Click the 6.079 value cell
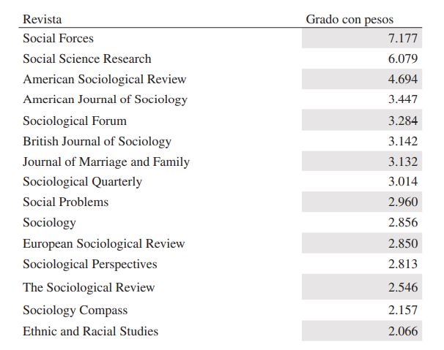 pos(402,58)
